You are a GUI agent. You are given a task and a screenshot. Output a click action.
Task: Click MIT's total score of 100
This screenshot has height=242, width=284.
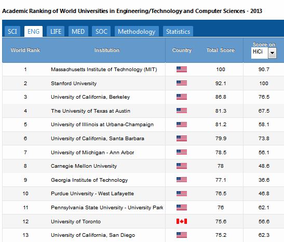221,70
